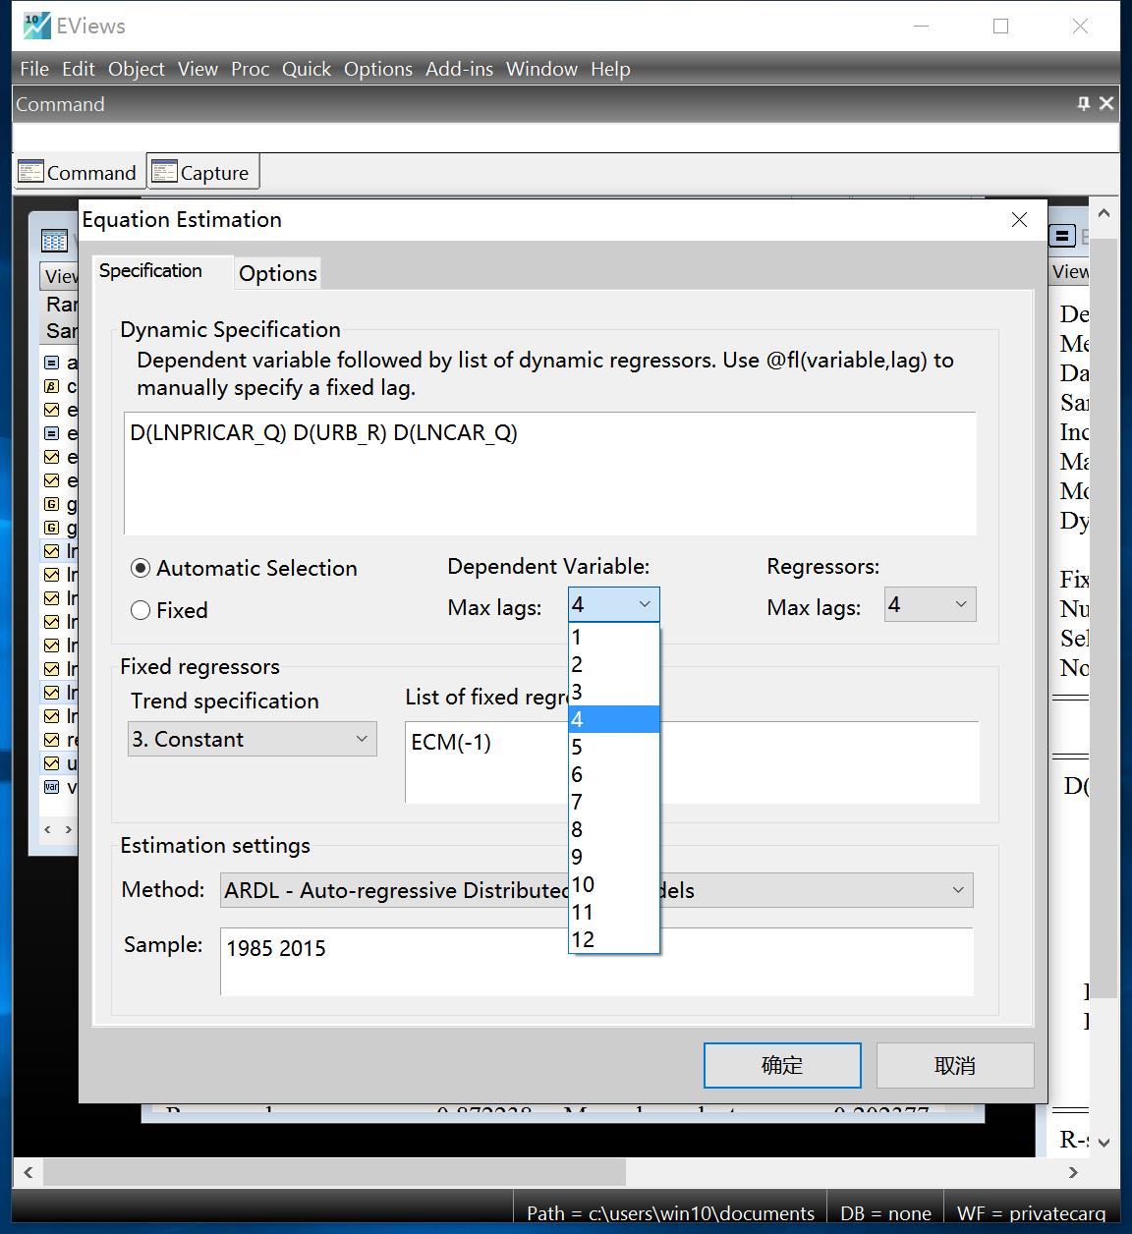Select the series icon beside 'u' in the workfile
This screenshot has height=1234, width=1132.
[x=52, y=763]
